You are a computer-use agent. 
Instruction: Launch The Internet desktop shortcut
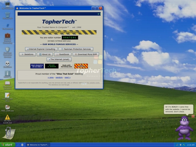pyautogui.click(x=8, y=26)
